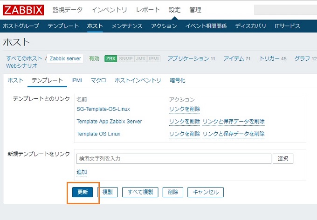317x220 pixels.
Task: Open the 監視データ top menu
Action: (x=68, y=10)
